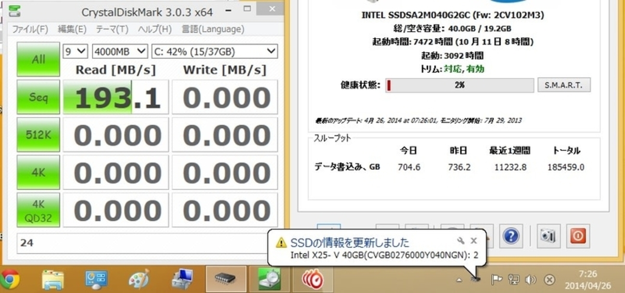Start the Seq benchmark test

(38, 97)
